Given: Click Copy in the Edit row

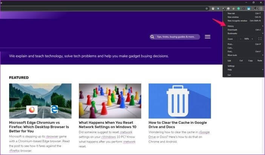Looking at the screenshot, I should (x=250, y=61).
